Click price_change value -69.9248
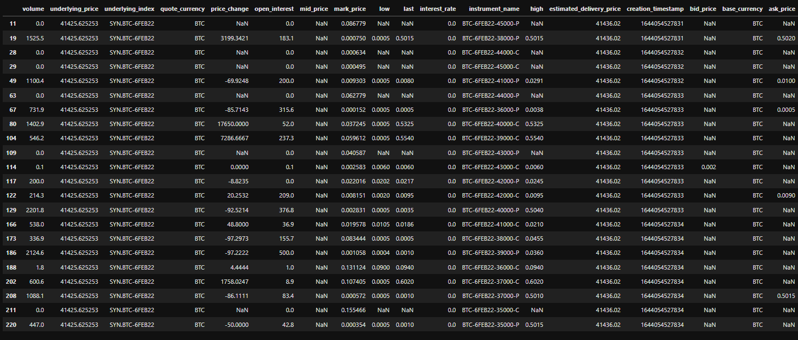This screenshot has height=340, width=798. [237, 81]
